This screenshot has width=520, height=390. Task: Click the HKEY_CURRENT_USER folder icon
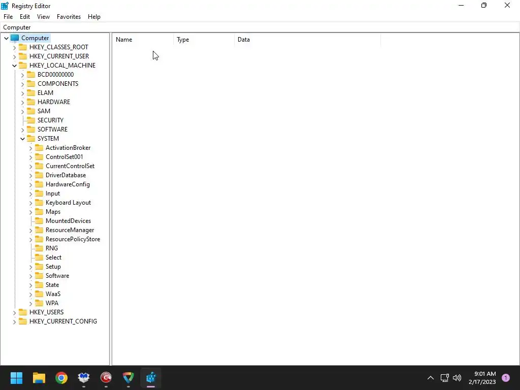tap(23, 56)
